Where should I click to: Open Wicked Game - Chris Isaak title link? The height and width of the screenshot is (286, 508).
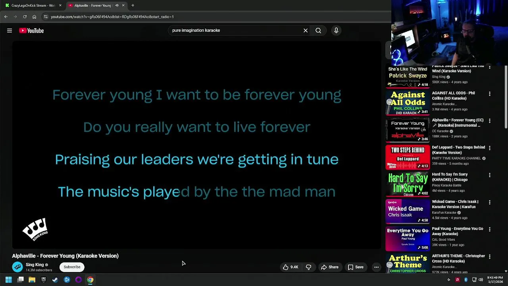coord(455,204)
